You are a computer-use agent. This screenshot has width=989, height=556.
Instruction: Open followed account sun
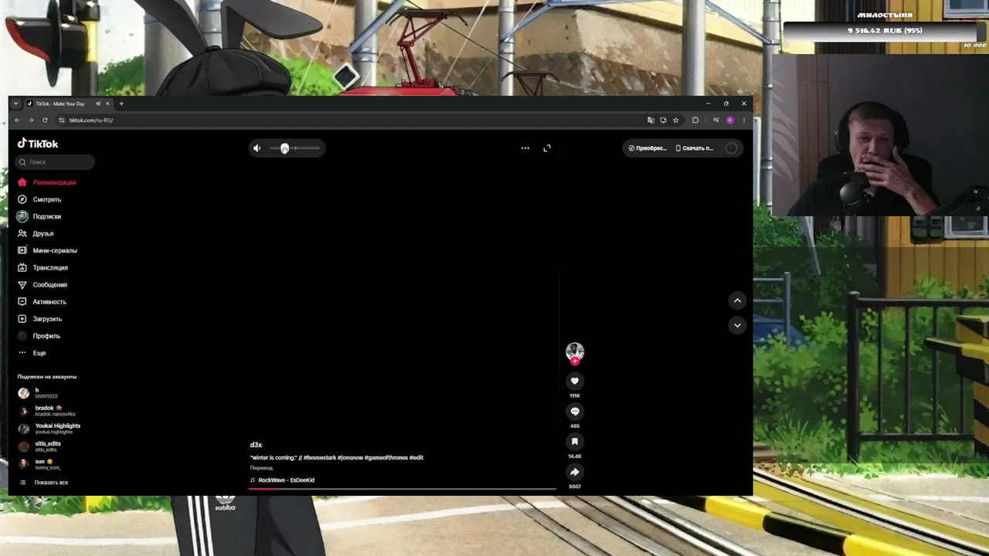39,464
